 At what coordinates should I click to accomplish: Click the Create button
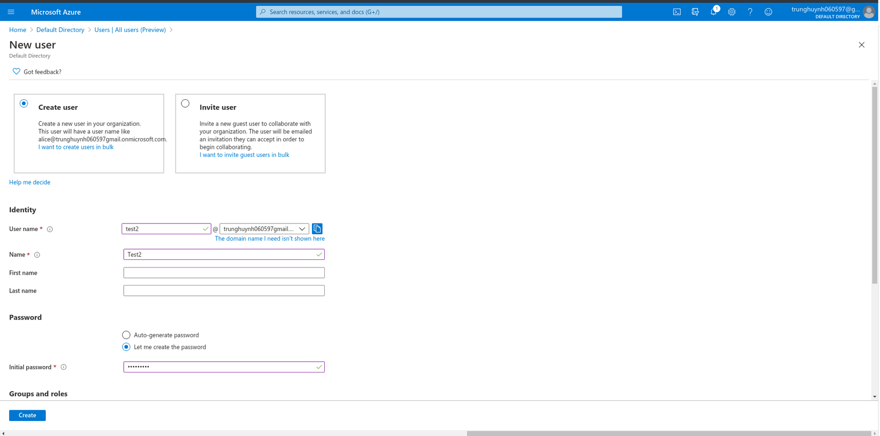point(27,415)
